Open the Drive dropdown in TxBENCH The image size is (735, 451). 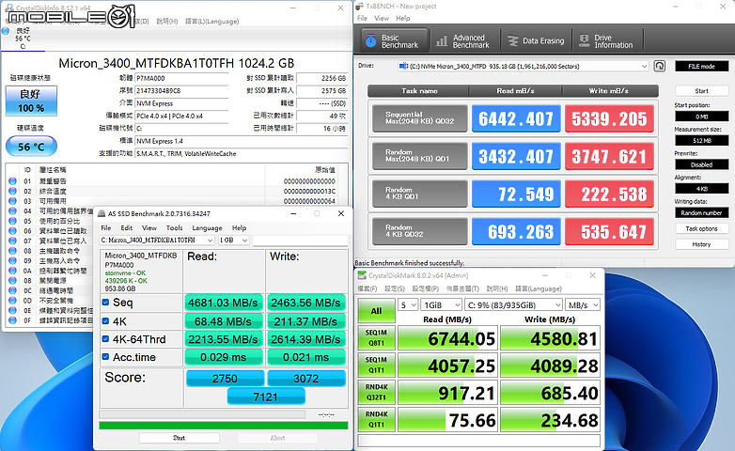(524, 66)
